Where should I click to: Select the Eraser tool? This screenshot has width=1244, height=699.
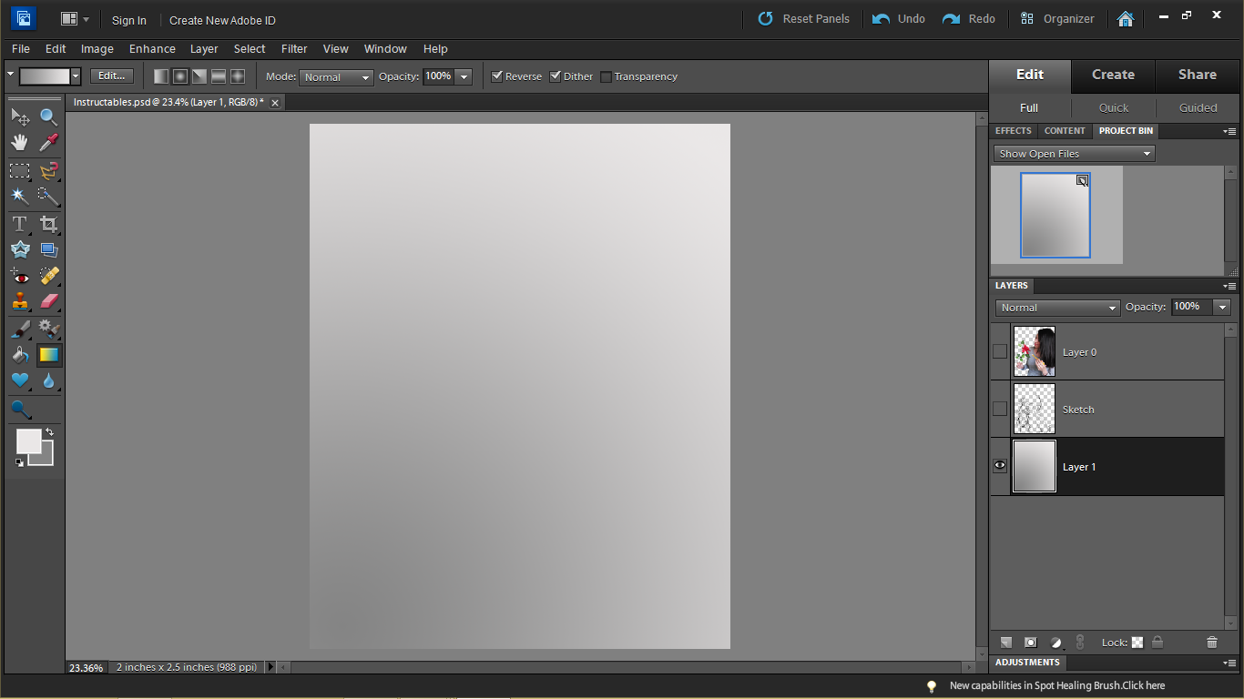[x=48, y=301]
